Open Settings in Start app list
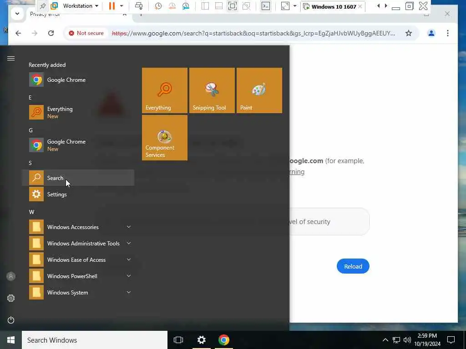The height and width of the screenshot is (349, 466). pyautogui.click(x=78, y=194)
